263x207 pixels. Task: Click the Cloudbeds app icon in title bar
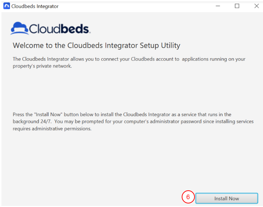(6, 6)
